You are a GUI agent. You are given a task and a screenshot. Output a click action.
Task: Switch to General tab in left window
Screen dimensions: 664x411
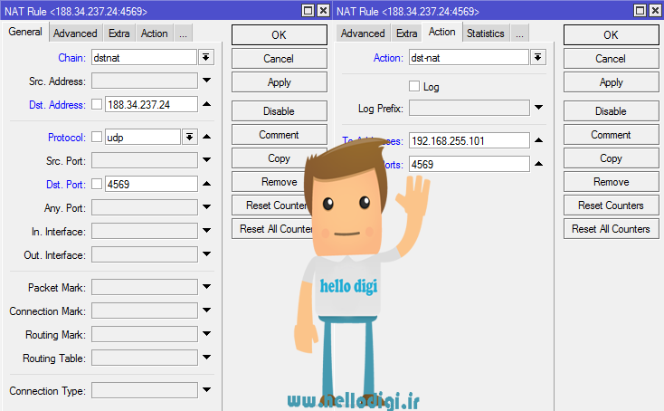tap(25, 32)
